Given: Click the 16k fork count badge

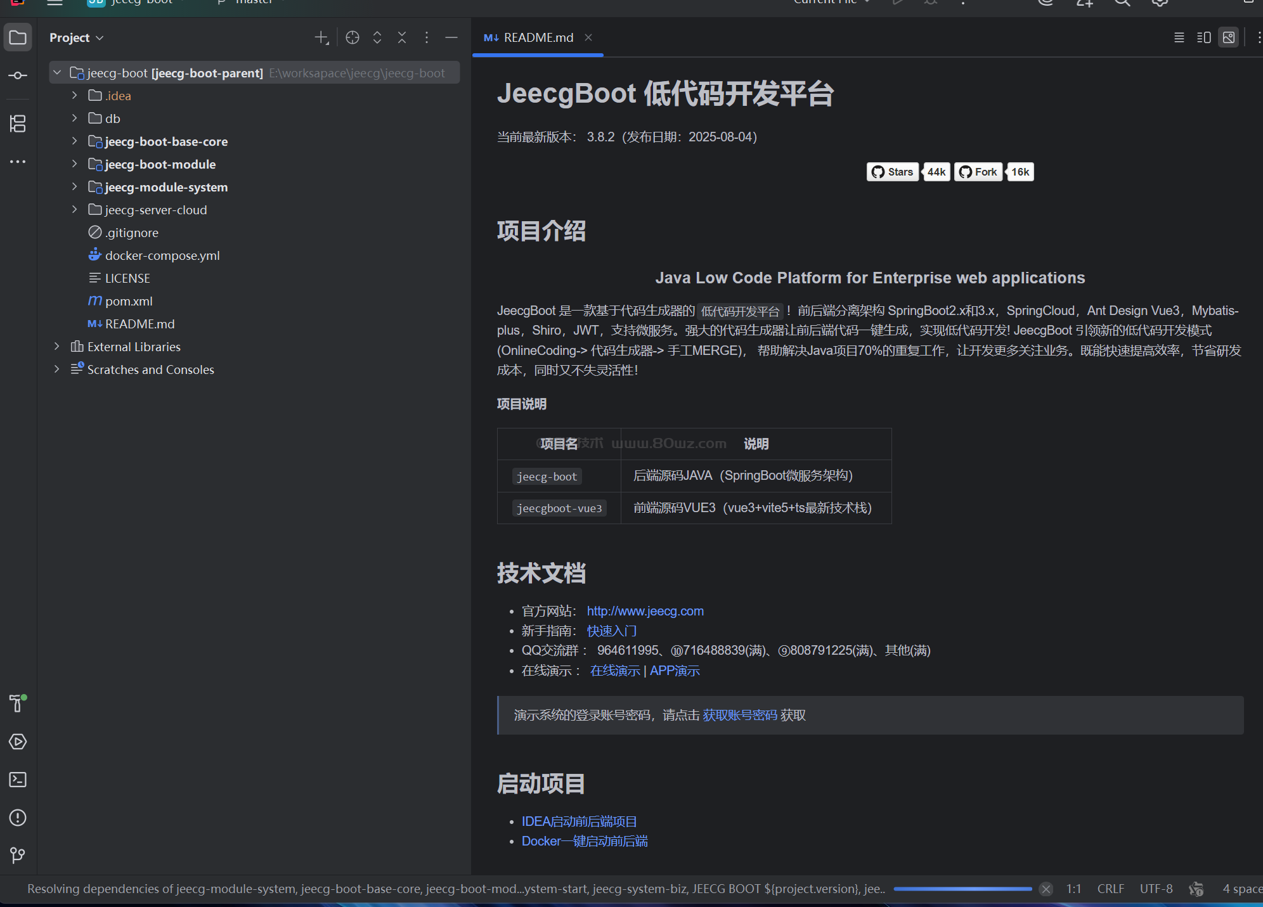Looking at the screenshot, I should click(1020, 172).
